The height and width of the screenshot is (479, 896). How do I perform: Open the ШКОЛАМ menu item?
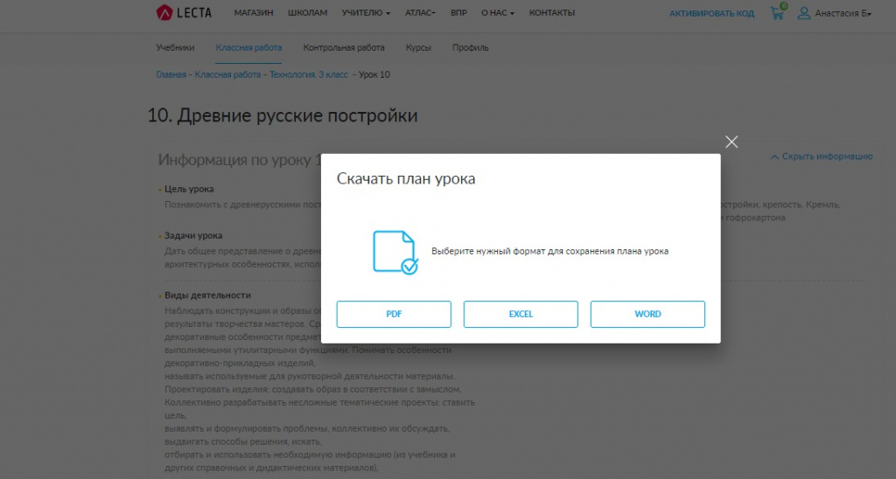307,12
